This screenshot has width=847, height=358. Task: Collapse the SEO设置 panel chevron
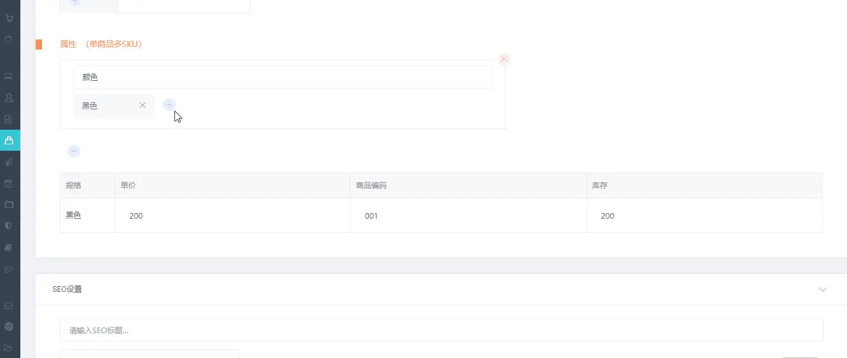(x=822, y=289)
